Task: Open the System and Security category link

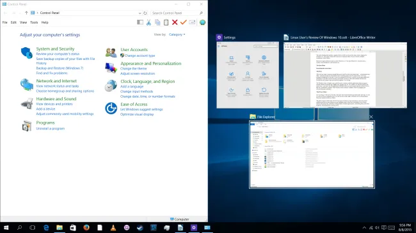Action: click(x=55, y=49)
